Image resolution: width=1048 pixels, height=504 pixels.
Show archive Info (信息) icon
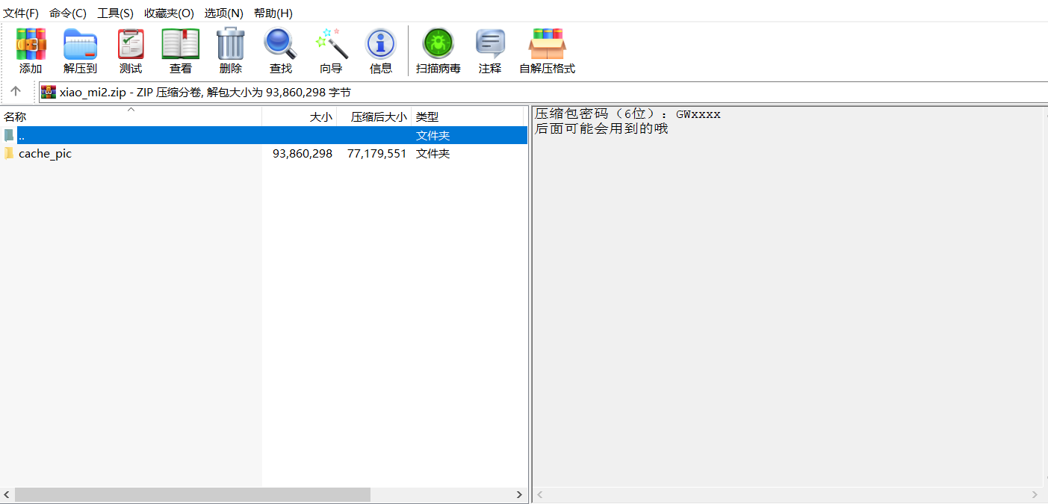pyautogui.click(x=381, y=45)
